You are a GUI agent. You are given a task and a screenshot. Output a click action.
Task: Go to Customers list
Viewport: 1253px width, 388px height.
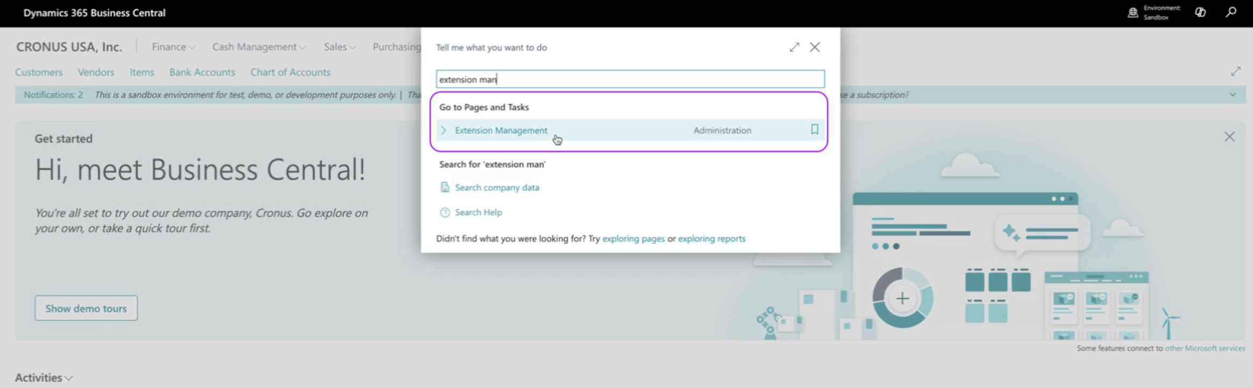tap(39, 72)
